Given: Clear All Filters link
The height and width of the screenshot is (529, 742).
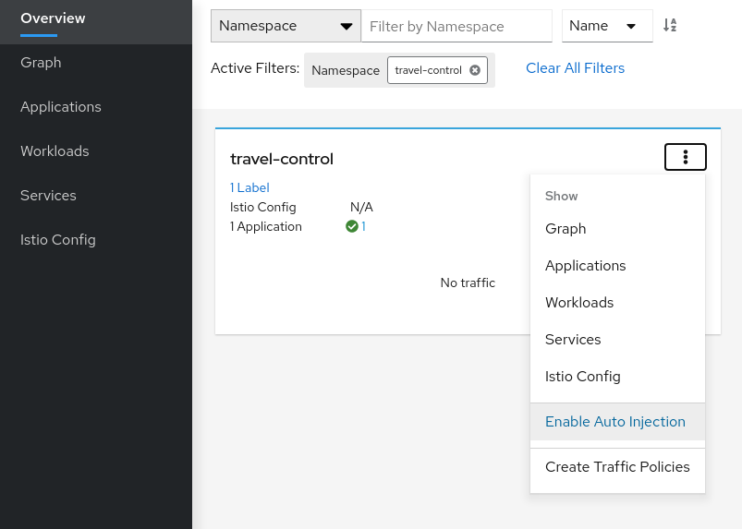Looking at the screenshot, I should tap(575, 68).
